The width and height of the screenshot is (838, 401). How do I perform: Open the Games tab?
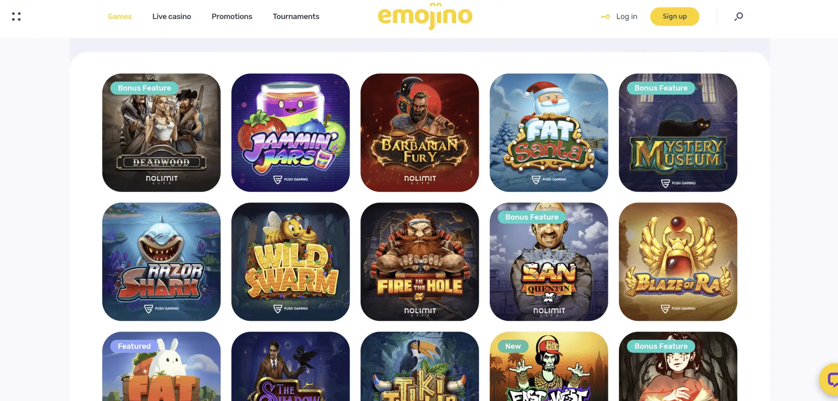click(x=120, y=17)
